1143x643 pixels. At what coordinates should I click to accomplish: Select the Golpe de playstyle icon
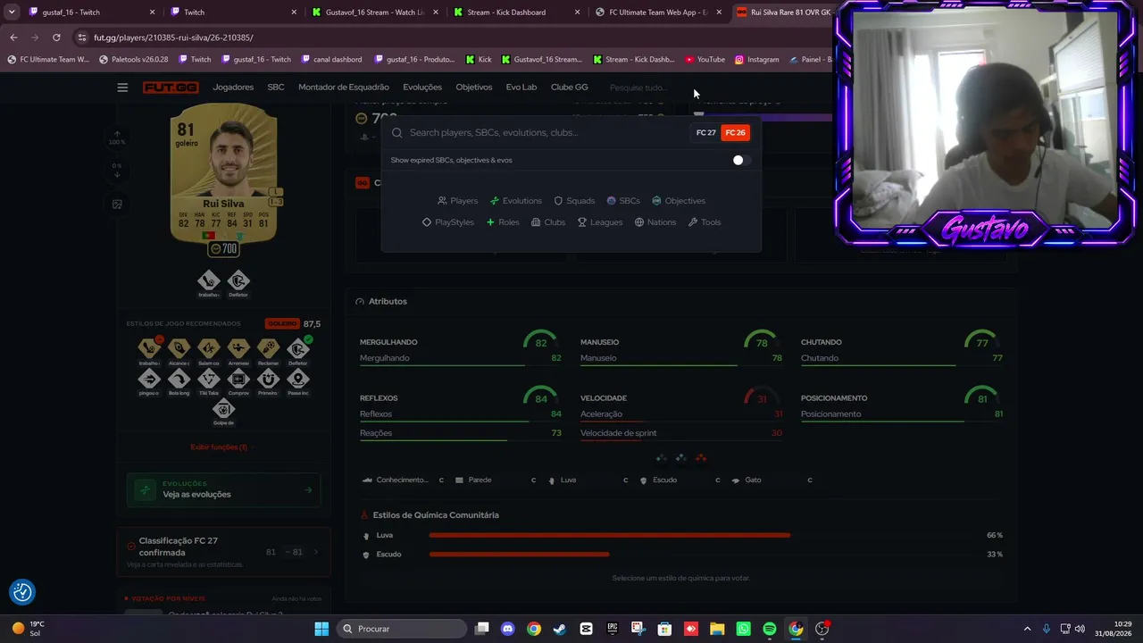point(223,409)
